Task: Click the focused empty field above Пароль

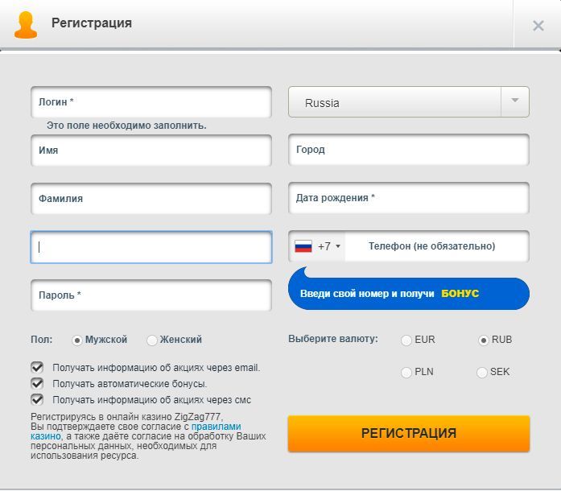Action: pyautogui.click(x=151, y=247)
